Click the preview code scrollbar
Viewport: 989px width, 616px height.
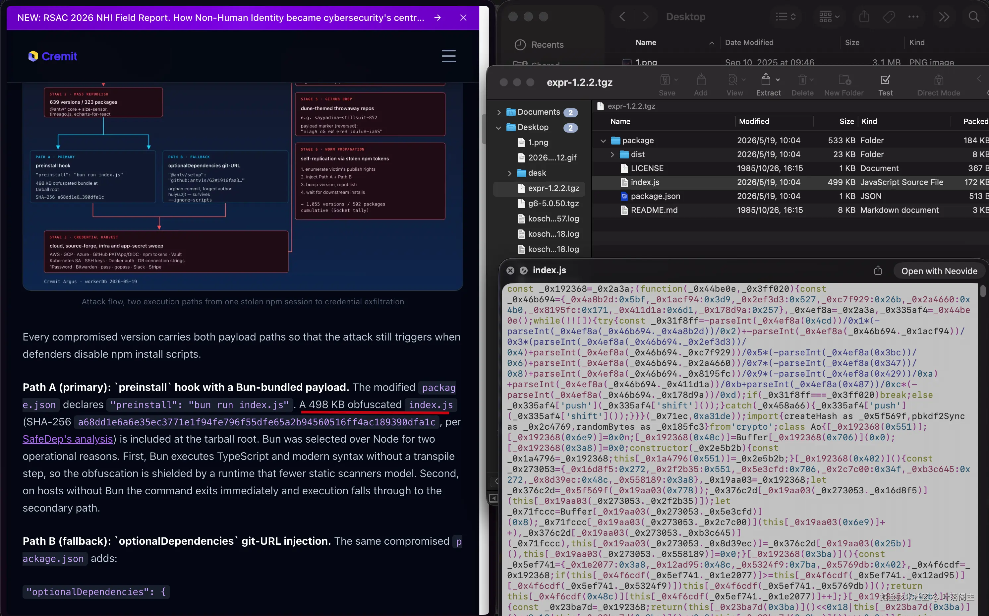tap(982, 291)
